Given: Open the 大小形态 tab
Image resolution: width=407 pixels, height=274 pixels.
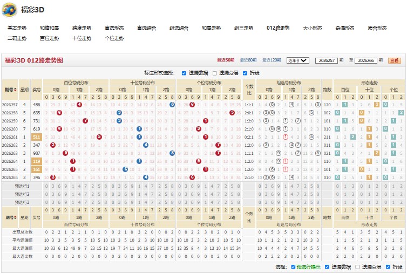Looking at the screenshot, I should tap(312, 28).
